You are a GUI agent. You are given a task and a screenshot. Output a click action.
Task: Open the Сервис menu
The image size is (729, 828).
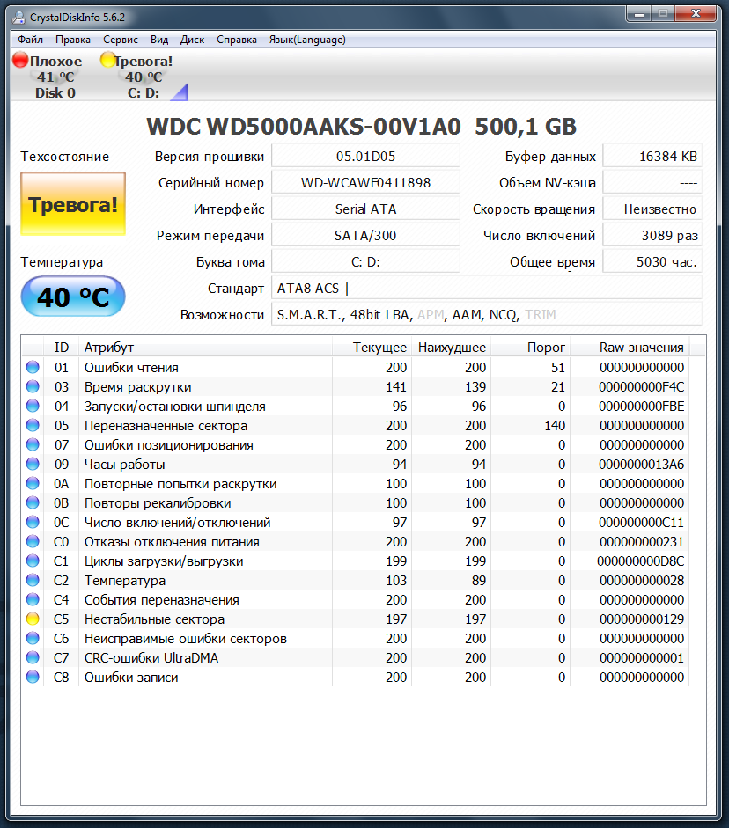click(x=121, y=40)
